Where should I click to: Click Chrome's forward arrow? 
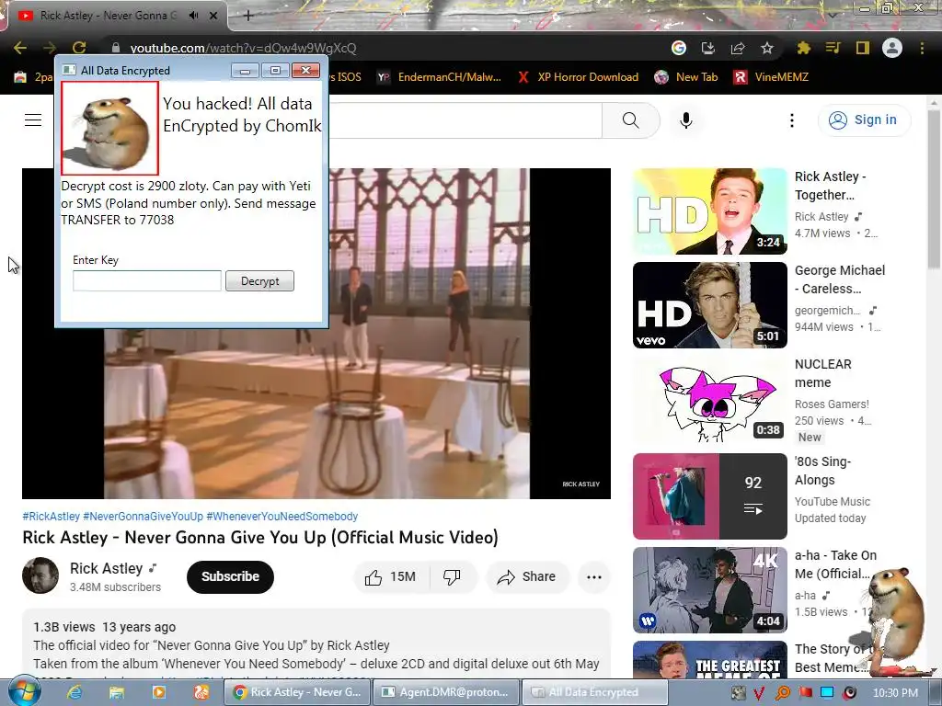coord(50,48)
